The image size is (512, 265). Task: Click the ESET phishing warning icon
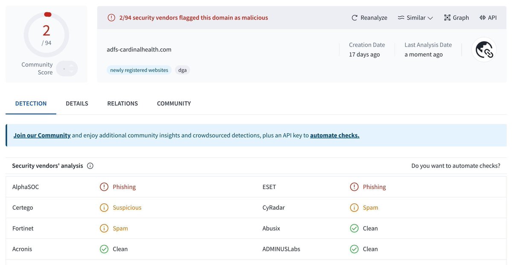[354, 187]
